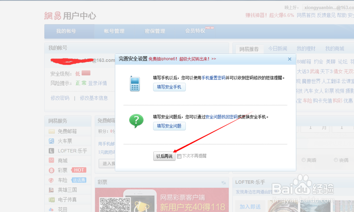Switch to 帐号管理 navigation tab
Screen dimensions: 354x212
tap(114, 31)
